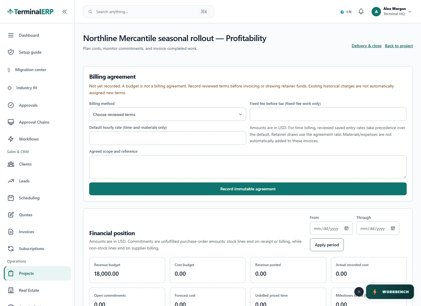Click the Leads trending-arrow icon

click(11, 181)
